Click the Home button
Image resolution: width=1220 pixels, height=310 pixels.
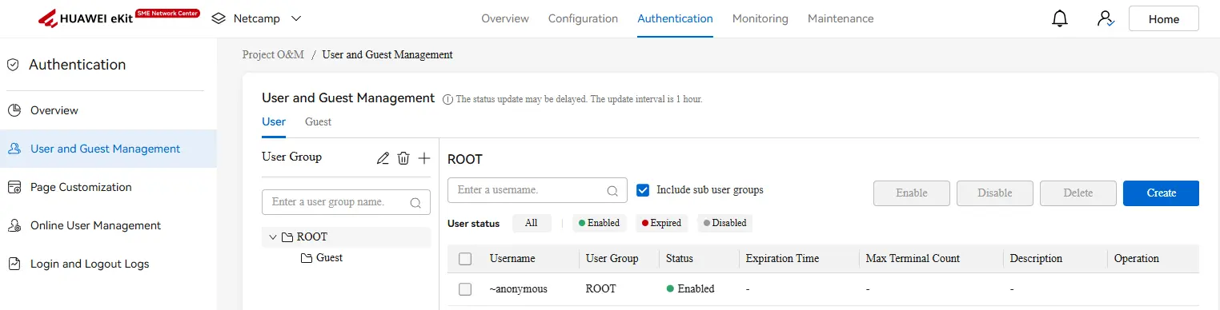(x=1164, y=18)
